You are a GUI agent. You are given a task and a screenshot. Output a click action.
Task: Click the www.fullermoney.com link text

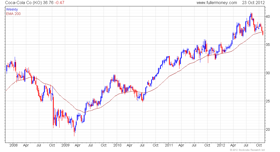pos(217,3)
